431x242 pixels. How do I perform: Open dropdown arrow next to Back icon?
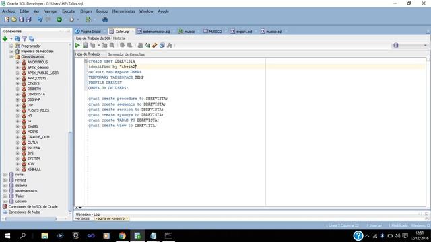[x=65, y=19]
